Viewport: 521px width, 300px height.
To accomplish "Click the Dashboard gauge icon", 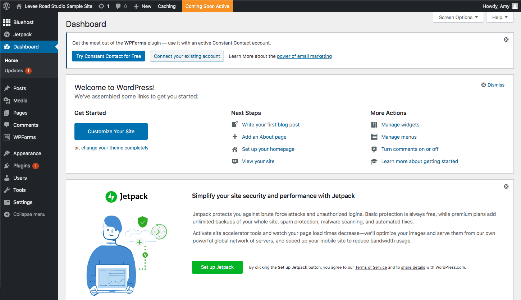I will tap(7, 47).
